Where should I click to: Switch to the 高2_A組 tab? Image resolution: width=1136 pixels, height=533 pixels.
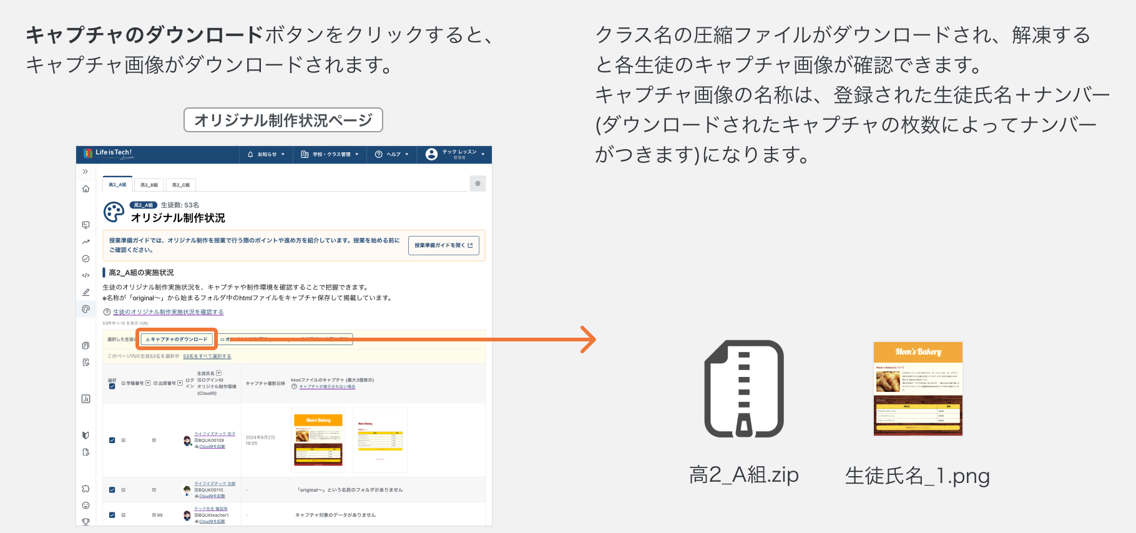[x=117, y=185]
